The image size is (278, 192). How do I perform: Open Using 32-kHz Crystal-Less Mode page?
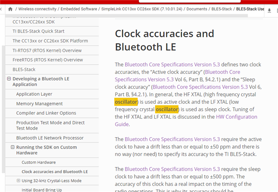51,181
